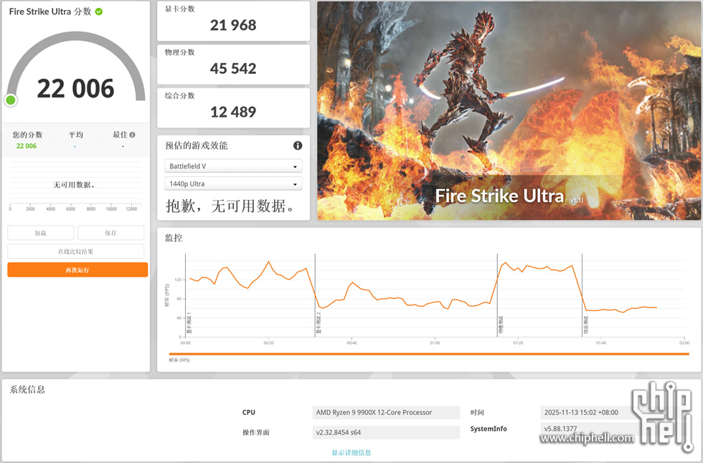Viewport: 703px width, 463px height.
Task: Select the 物理测试 marker in monitoring chart
Action: pos(501,325)
